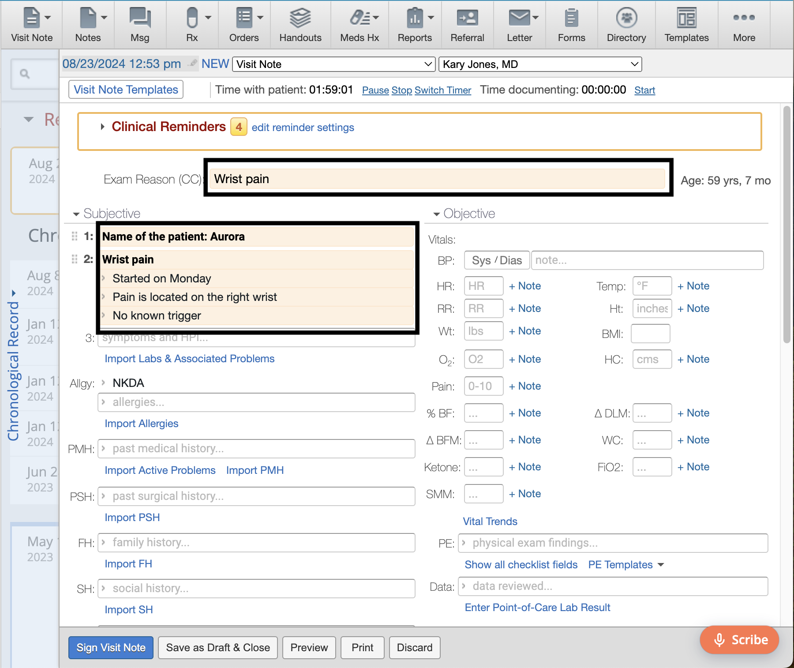Open the Forms panel
The image size is (794, 668).
click(571, 24)
